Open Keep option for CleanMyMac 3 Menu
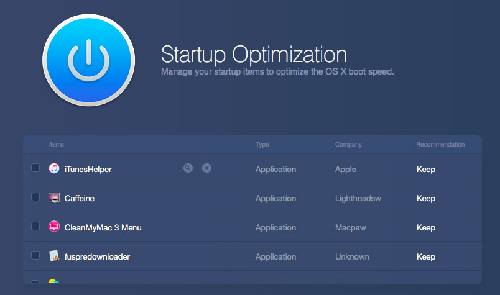500x295 pixels. (426, 228)
